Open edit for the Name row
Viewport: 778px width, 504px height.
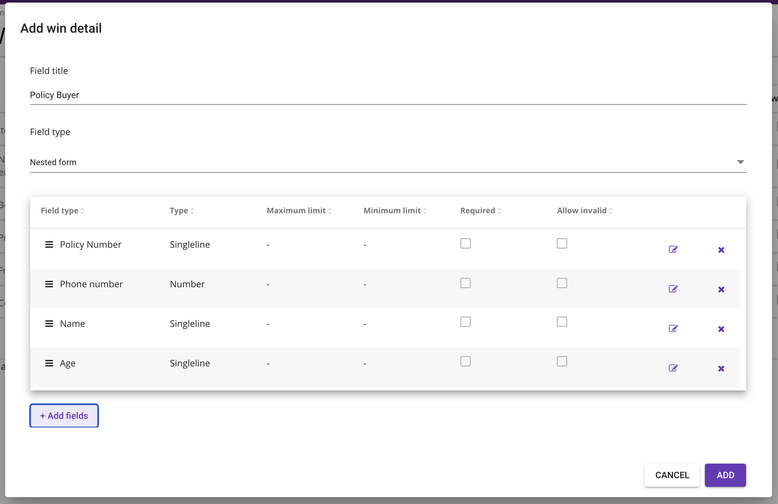673,329
